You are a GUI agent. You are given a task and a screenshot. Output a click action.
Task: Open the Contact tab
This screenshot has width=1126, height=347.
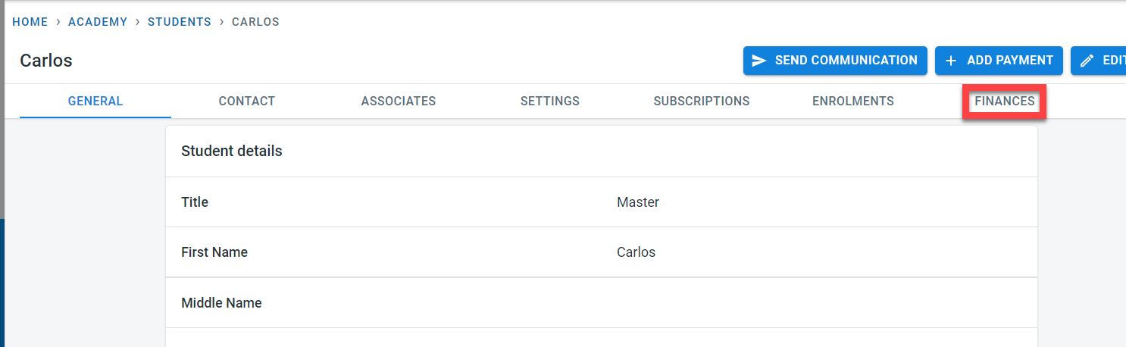pyautogui.click(x=247, y=101)
